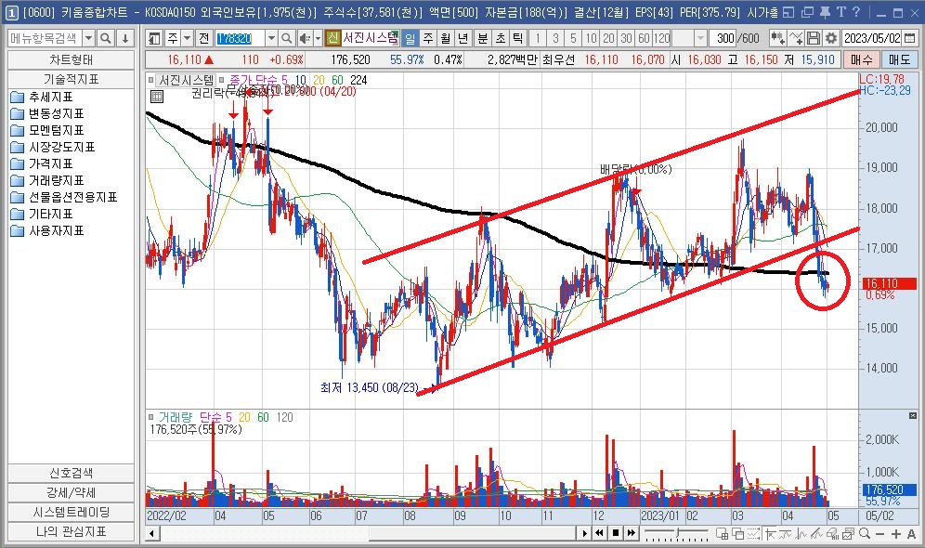Image resolution: width=925 pixels, height=548 pixels.
Task: Click the chart date field 2023/05/02
Action: click(x=872, y=39)
